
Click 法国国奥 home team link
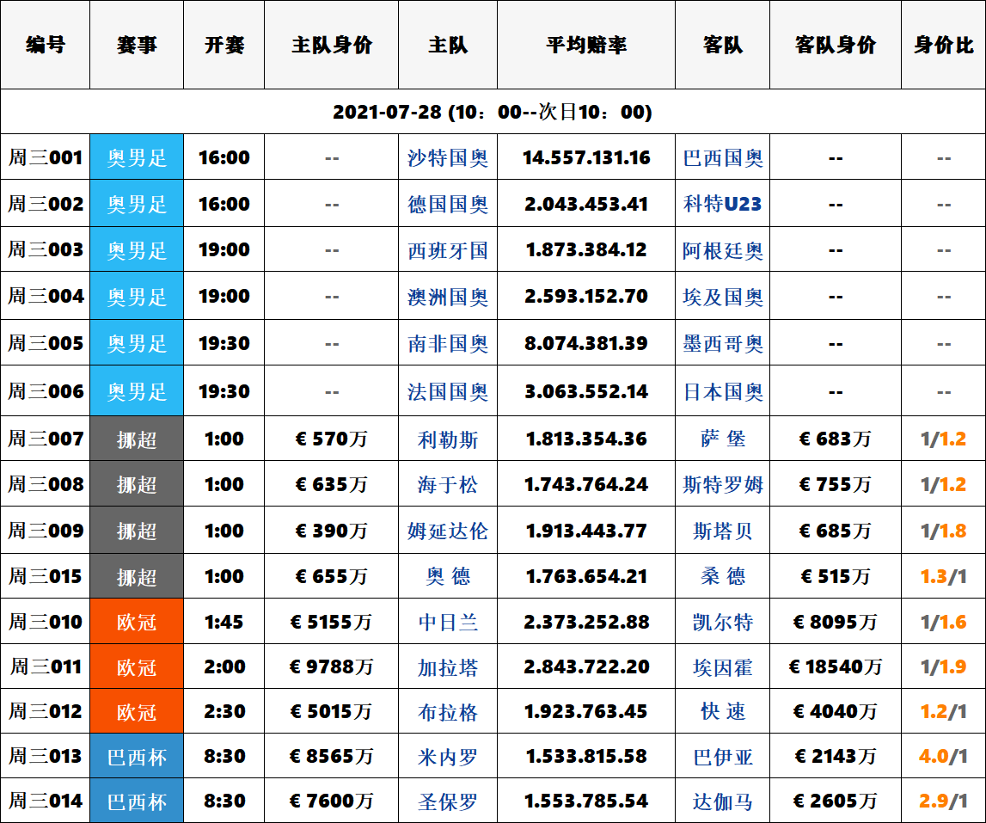[447, 392]
